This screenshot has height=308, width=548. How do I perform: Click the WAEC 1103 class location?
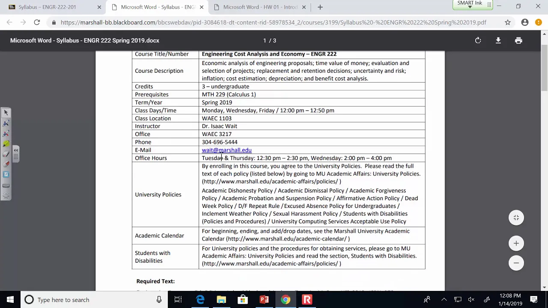click(216, 118)
